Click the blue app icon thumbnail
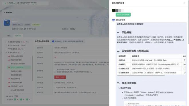The width and height of the screenshot is (189, 106). pos(7,23)
